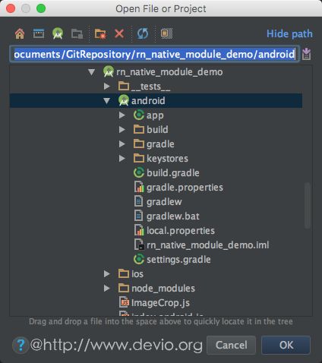
Task: Select the ios folder name
Action: [x=137, y=274]
